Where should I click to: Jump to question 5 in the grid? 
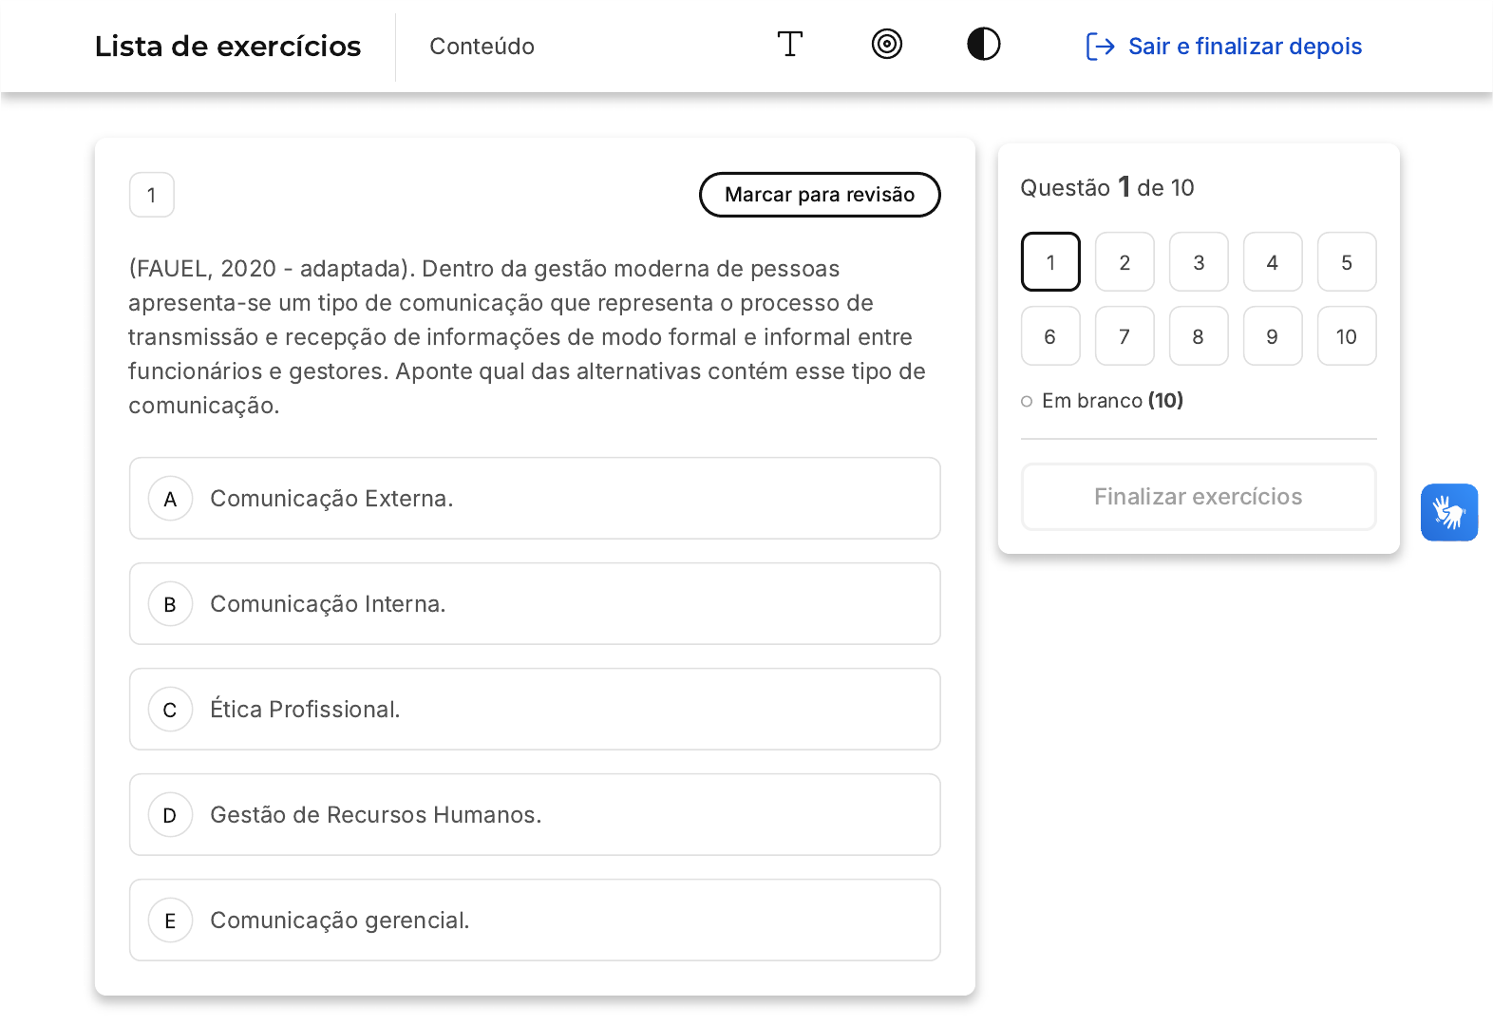click(x=1346, y=262)
